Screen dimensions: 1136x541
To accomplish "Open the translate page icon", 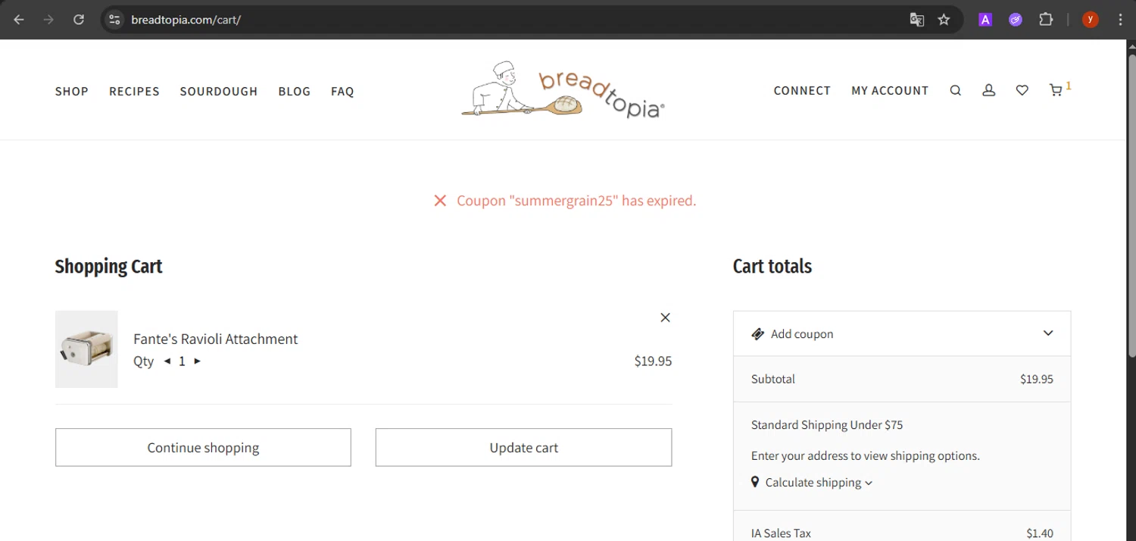I will tap(916, 20).
